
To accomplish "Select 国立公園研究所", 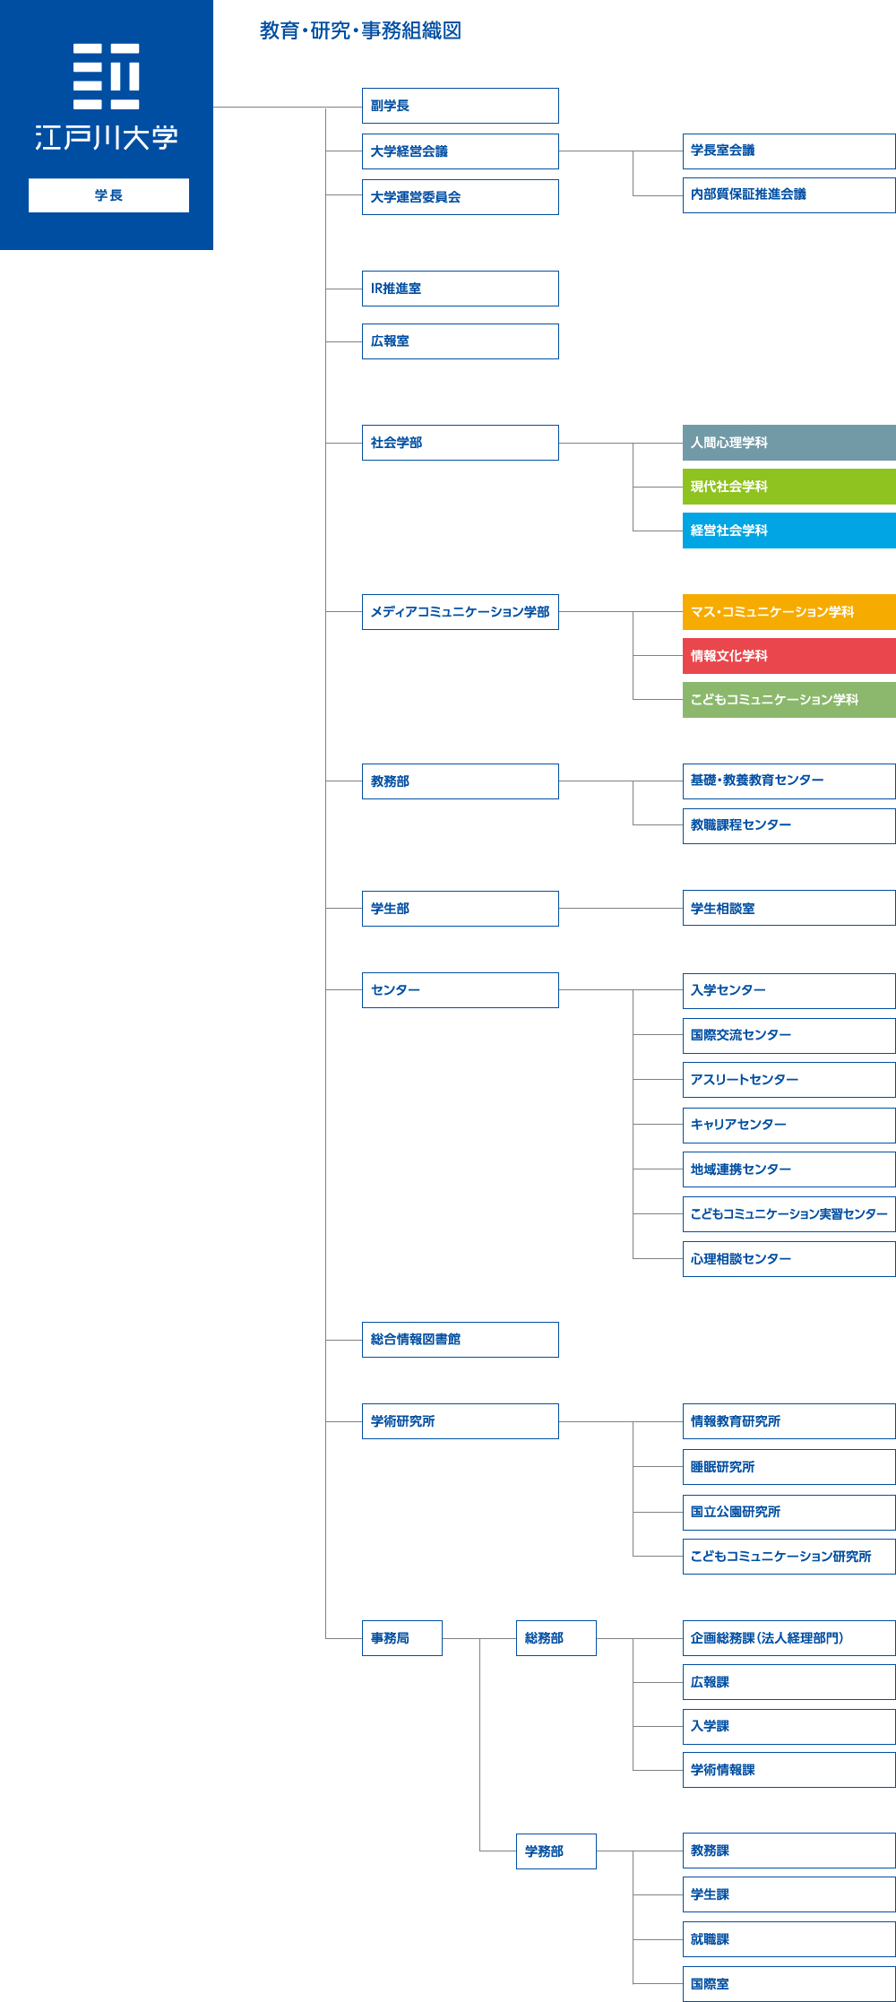I will coord(789,1513).
